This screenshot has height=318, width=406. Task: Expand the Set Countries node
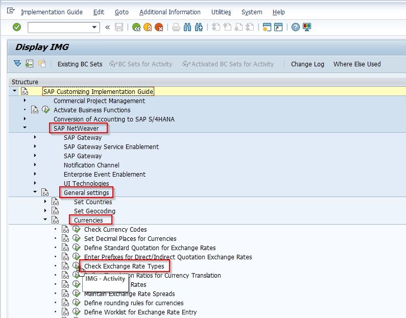pos(45,201)
